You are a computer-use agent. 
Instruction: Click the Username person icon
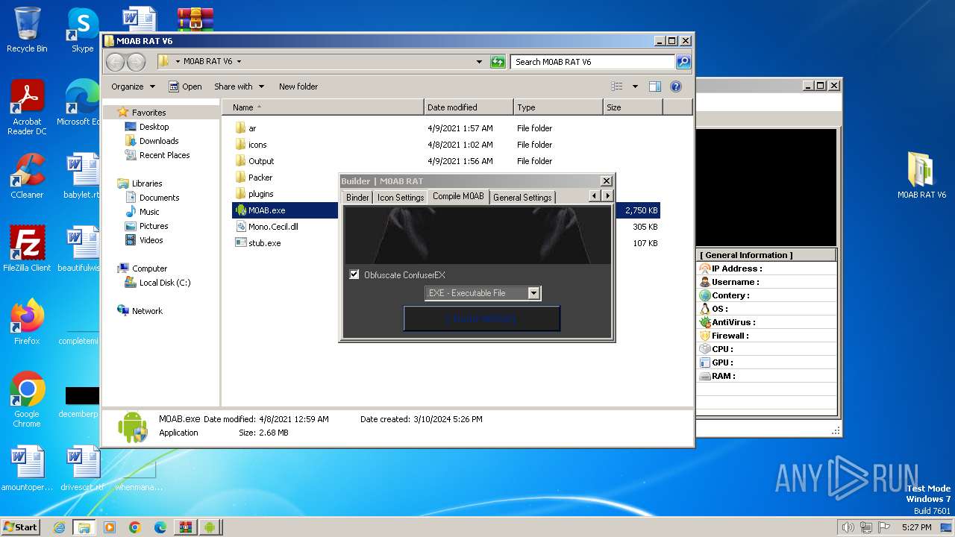705,282
